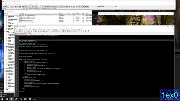180x101 pixels.
Task: Open the Файл menu in Notepad++
Action: pyautogui.click(x=17, y=29)
